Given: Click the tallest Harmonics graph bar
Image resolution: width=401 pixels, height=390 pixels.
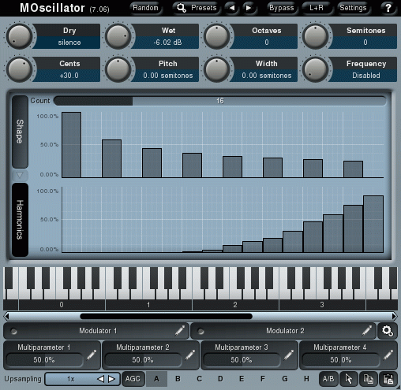Looking at the screenshot, I should coord(373,224).
